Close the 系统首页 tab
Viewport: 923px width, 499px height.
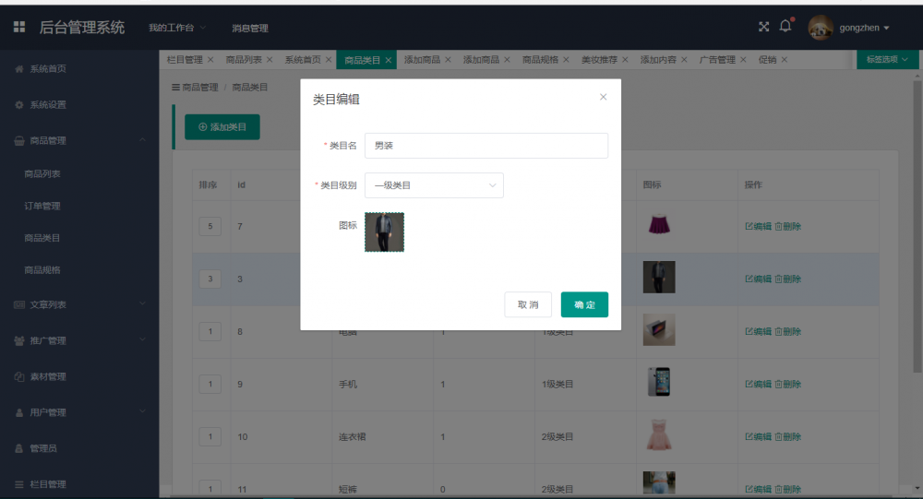(x=329, y=59)
